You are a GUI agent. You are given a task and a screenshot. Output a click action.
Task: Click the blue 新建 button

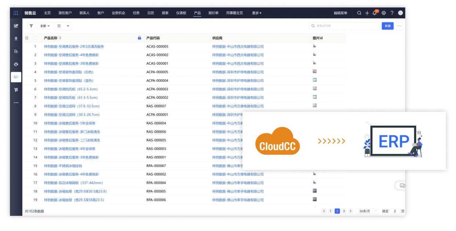(x=387, y=26)
